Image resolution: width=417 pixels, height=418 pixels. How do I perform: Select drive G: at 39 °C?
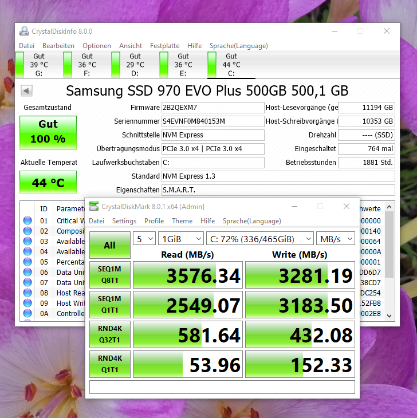(38, 65)
